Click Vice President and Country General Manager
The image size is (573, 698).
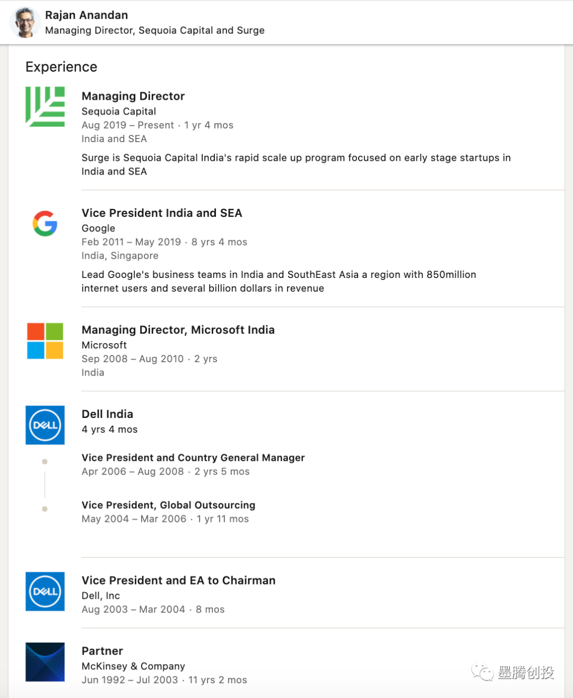(193, 458)
